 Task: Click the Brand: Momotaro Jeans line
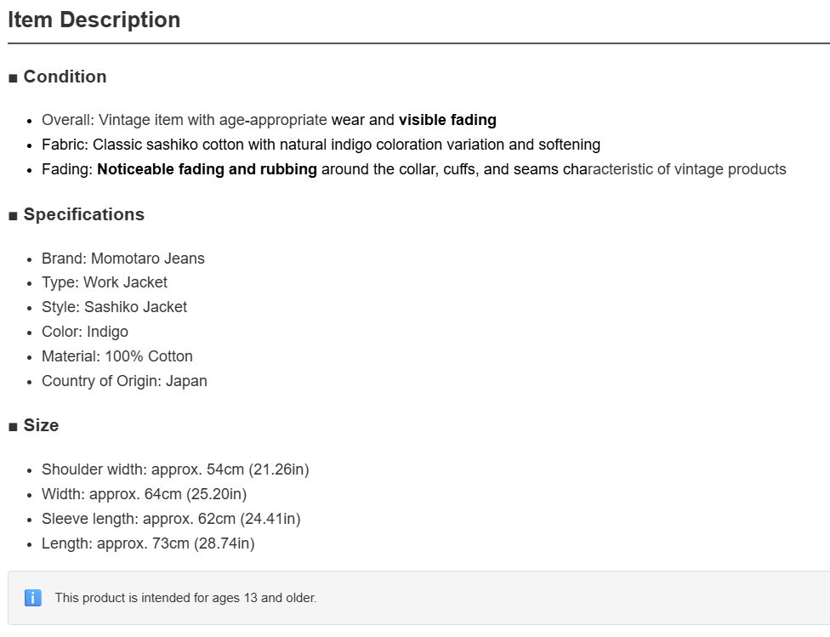(x=122, y=259)
